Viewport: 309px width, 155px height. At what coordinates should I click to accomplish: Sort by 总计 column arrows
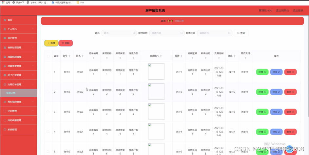[x=181, y=56]
